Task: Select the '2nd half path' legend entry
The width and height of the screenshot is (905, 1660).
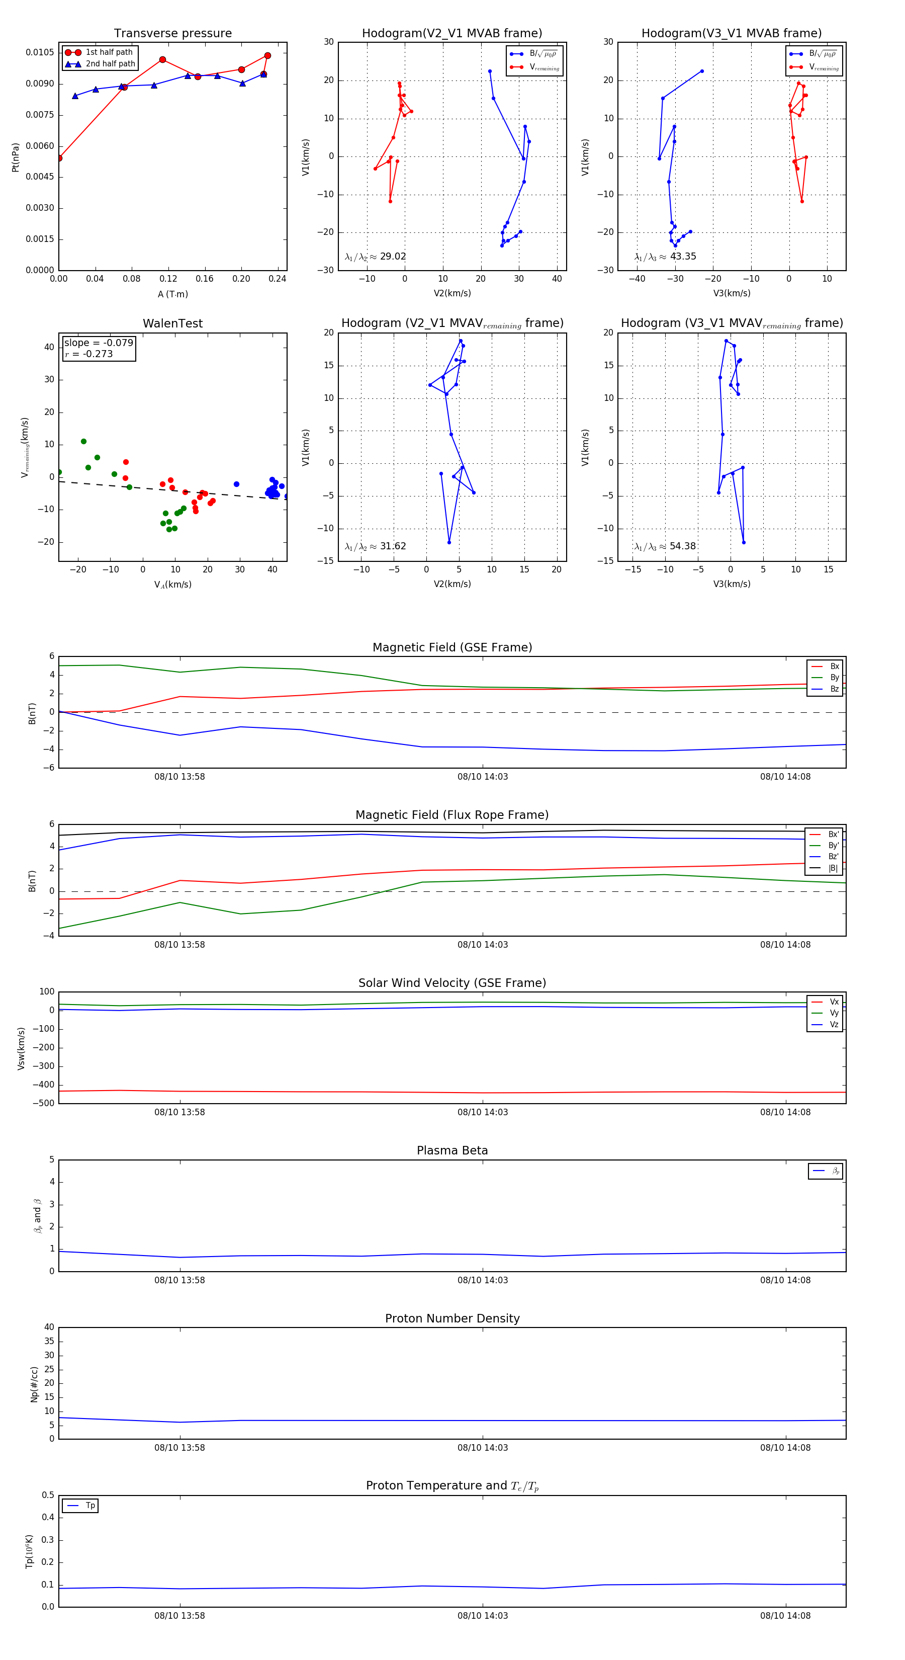Action: click(101, 64)
